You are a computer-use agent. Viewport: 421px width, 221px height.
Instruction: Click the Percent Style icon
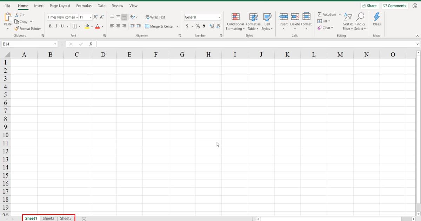[x=198, y=26]
